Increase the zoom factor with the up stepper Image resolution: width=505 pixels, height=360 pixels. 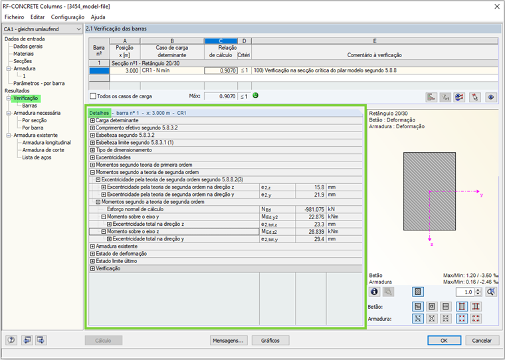point(478,290)
